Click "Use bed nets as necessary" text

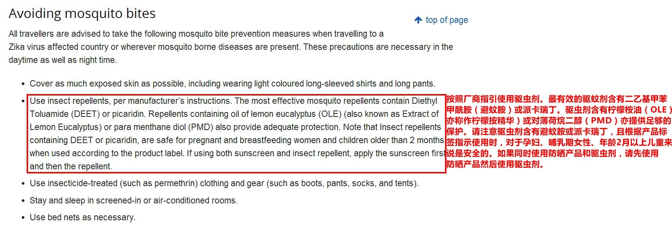82,217
